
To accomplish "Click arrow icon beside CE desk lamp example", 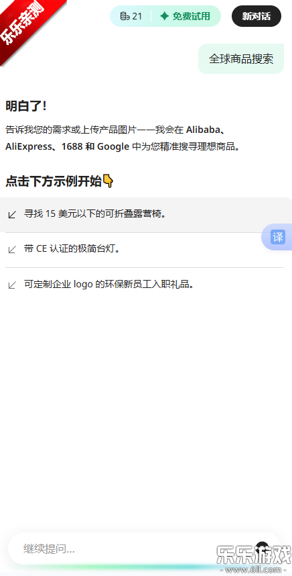I will coord(13,250).
